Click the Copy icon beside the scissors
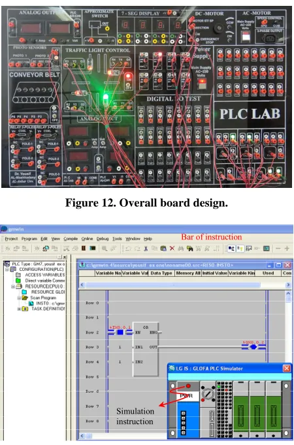The width and height of the screenshot is (294, 445). pyautogui.click(x=155, y=249)
